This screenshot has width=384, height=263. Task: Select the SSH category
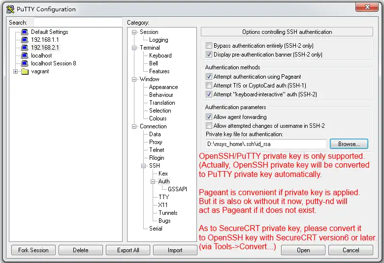[155, 166]
